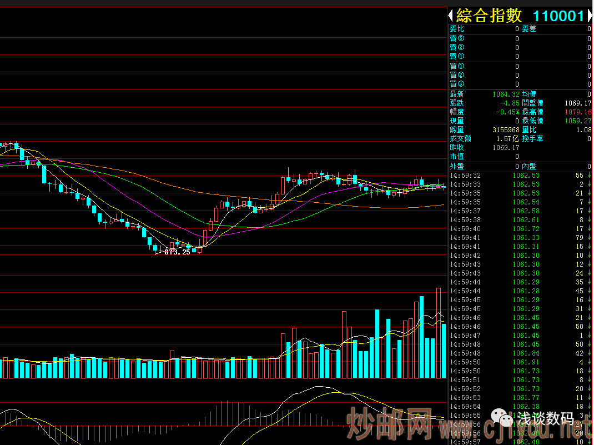Click the down arrow on the 14:59:32 tick row

588,176
